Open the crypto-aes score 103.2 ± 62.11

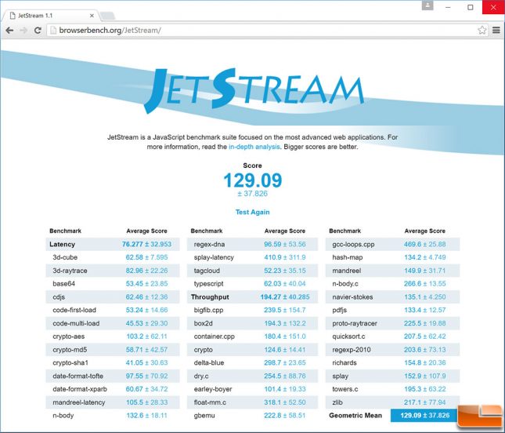pos(146,337)
